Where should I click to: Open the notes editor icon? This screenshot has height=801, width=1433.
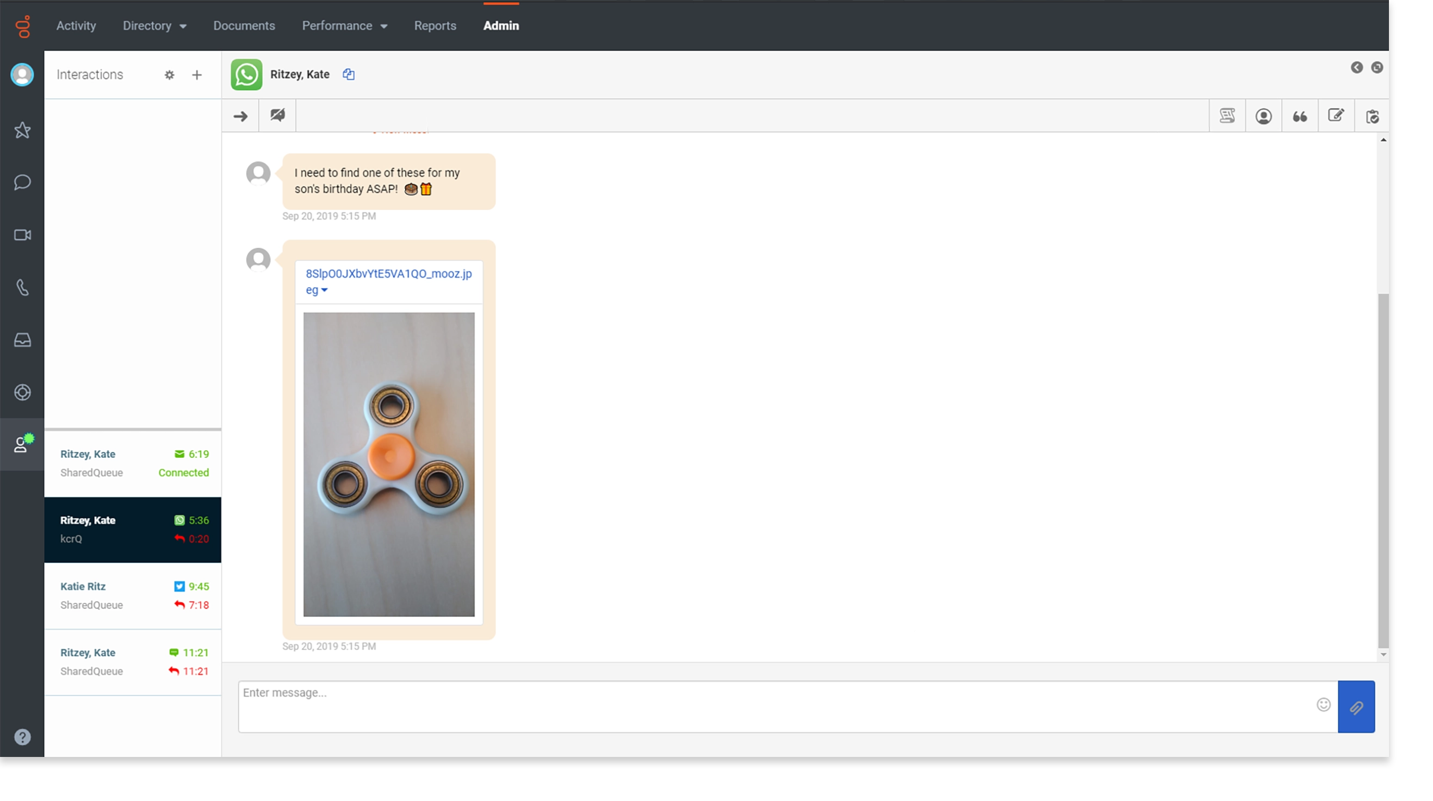1337,116
